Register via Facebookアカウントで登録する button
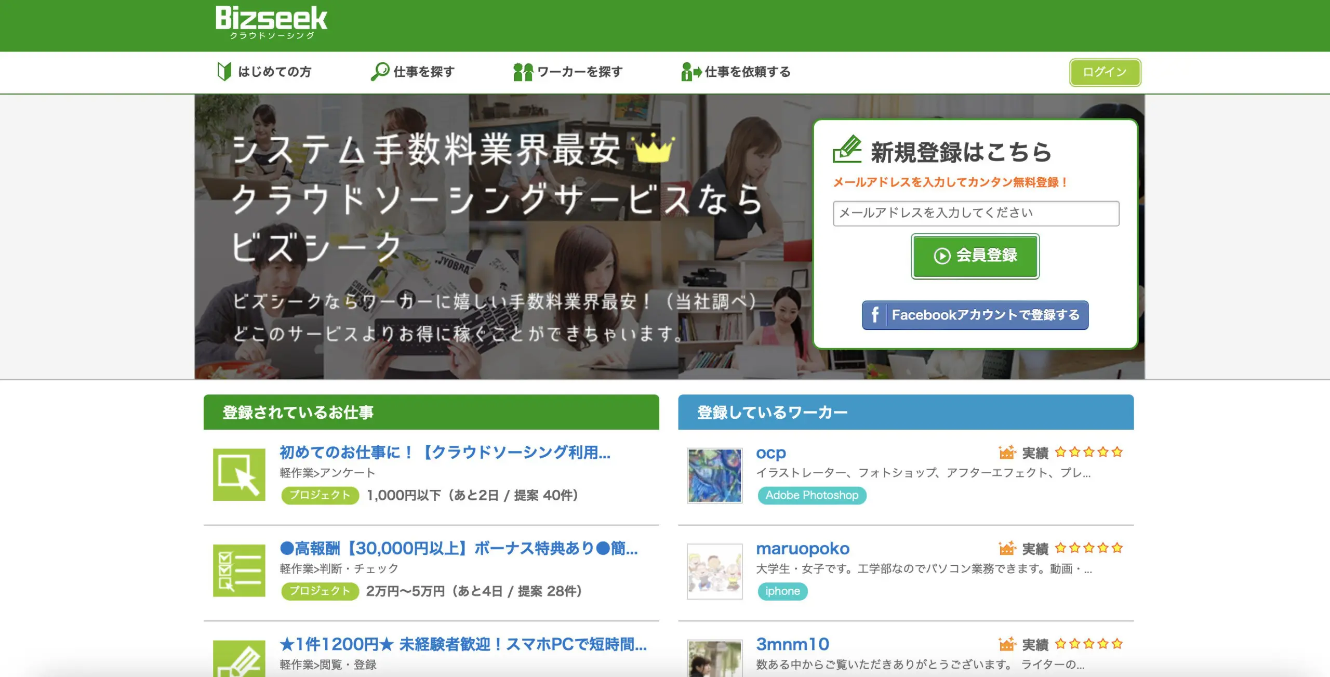 (985, 315)
